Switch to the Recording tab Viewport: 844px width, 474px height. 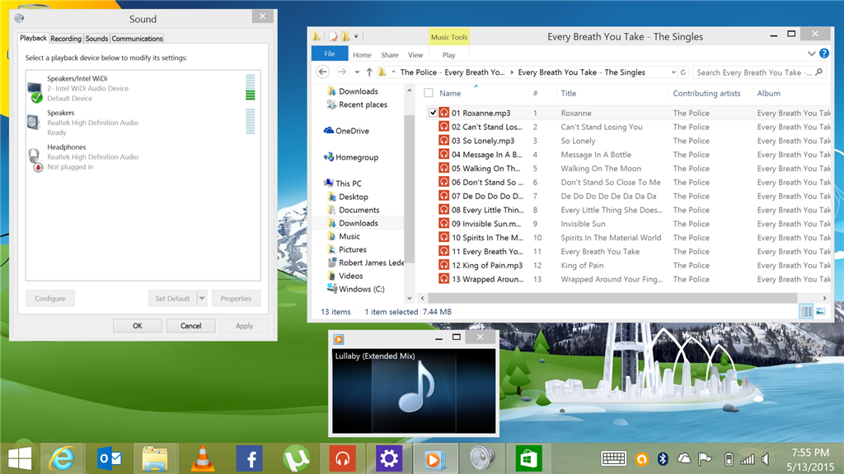[66, 38]
